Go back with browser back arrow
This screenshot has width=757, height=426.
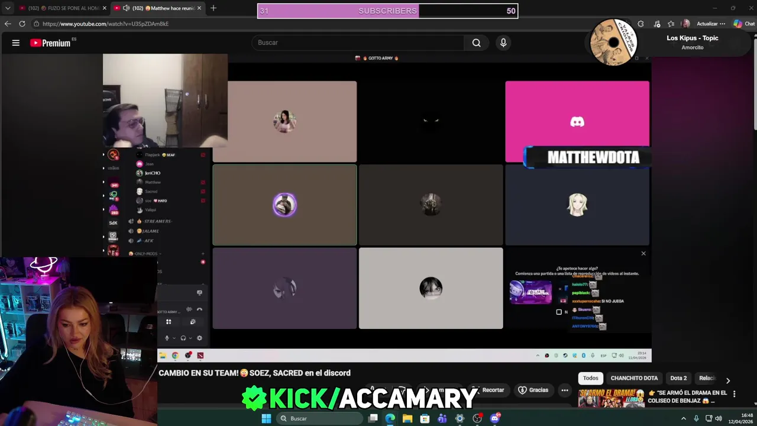click(8, 24)
